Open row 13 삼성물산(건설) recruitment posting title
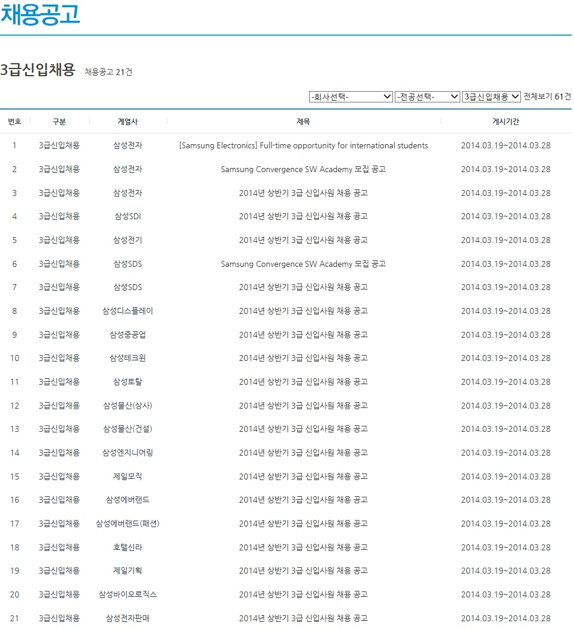Viewport: 574px width, 629px height. [303, 429]
